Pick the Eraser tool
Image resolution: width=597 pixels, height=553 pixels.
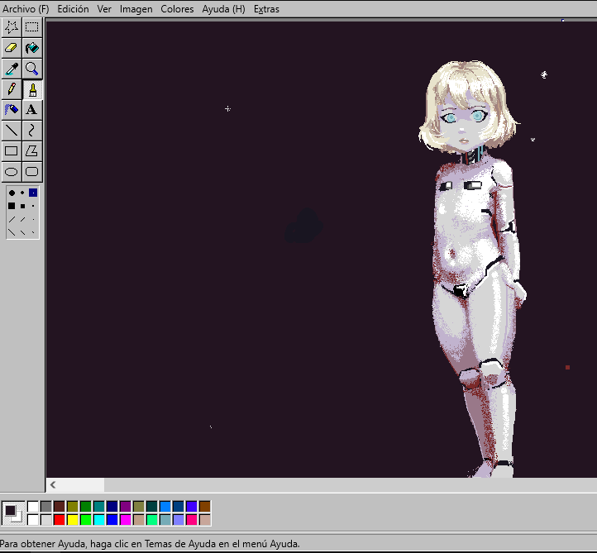click(x=12, y=48)
